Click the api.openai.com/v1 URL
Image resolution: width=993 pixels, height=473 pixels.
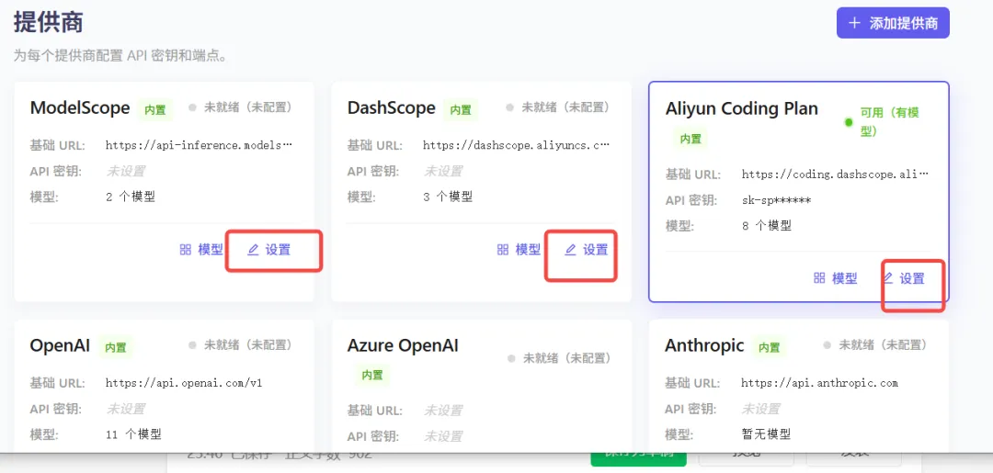click(184, 383)
